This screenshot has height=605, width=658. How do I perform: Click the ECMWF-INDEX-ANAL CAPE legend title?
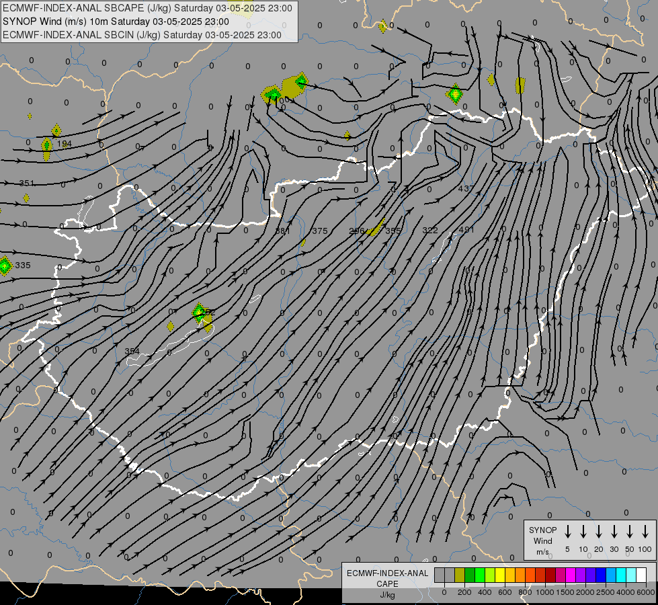pos(387,578)
